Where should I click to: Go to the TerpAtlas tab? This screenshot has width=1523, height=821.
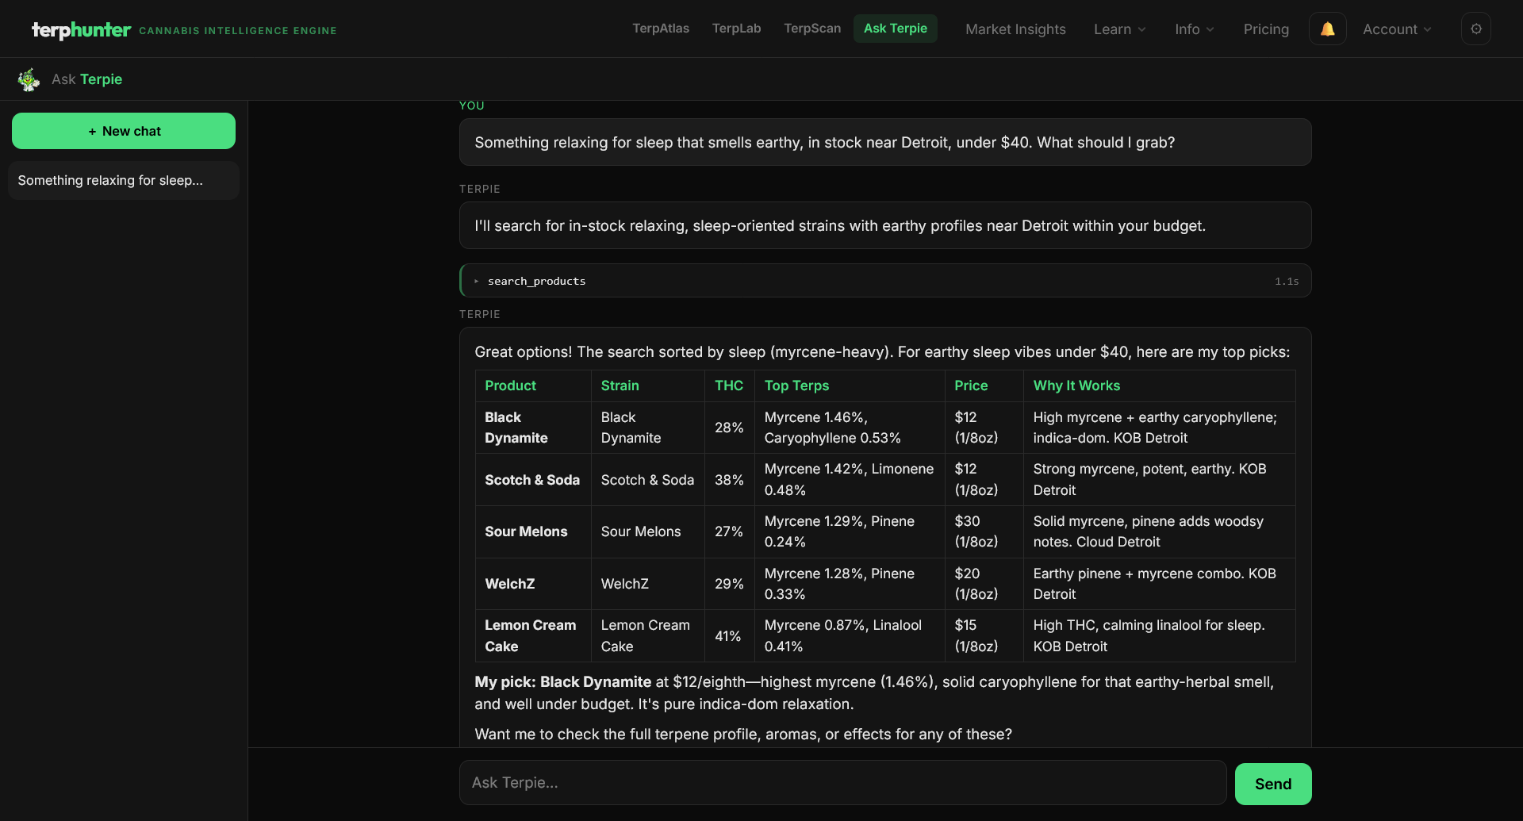(x=661, y=29)
